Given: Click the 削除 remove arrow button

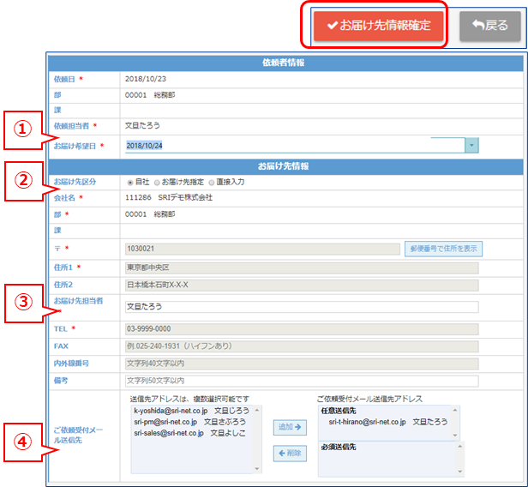Looking at the screenshot, I should tap(289, 454).
